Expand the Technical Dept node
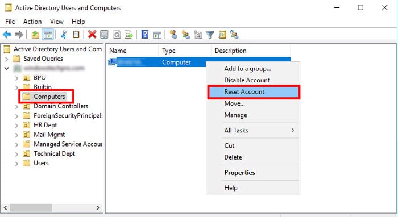This screenshot has height=217, width=398. [x=16, y=155]
